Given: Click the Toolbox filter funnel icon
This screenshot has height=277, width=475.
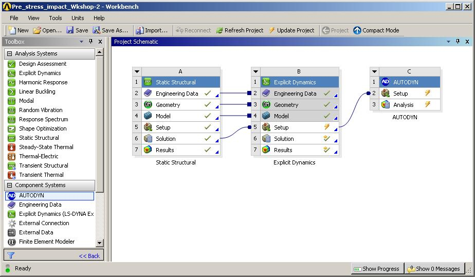Looking at the screenshot, I should click(11, 255).
